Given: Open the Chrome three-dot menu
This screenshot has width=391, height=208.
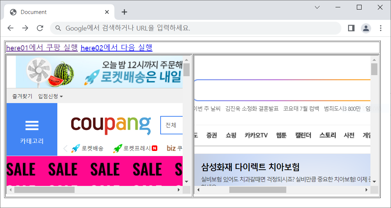Looking at the screenshot, I should (x=381, y=28).
